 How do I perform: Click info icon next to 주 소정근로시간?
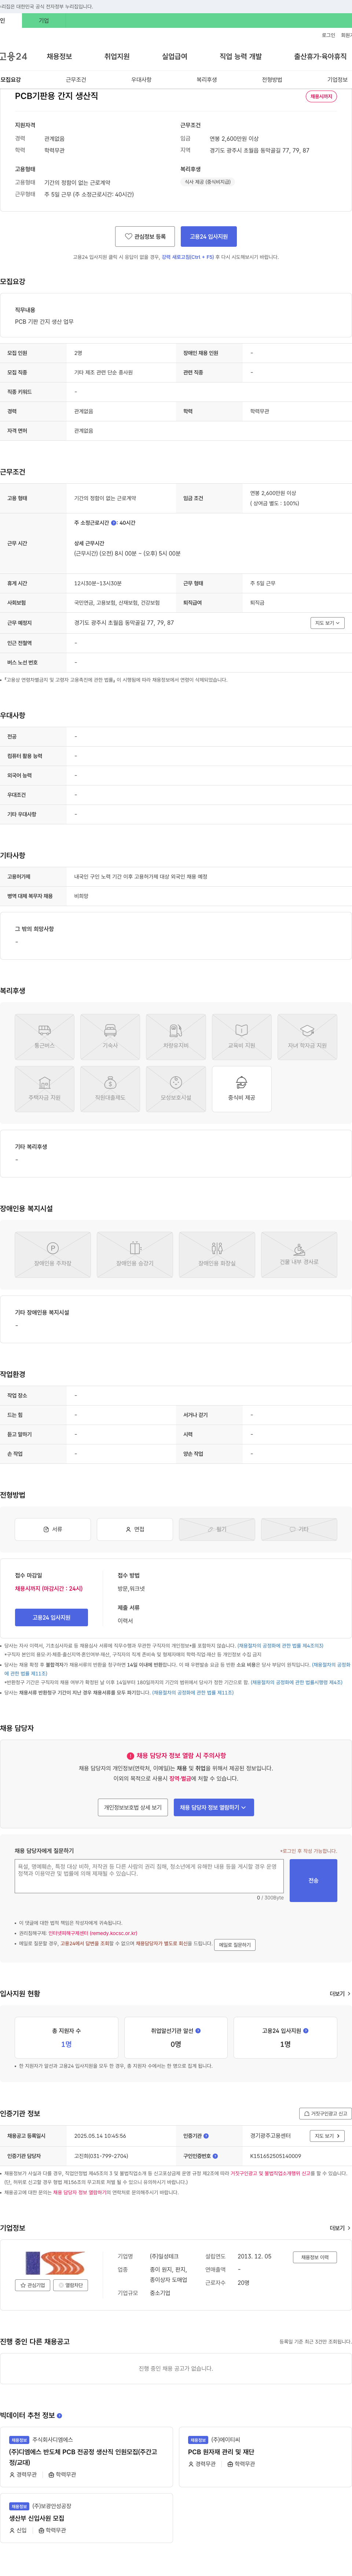(114, 522)
